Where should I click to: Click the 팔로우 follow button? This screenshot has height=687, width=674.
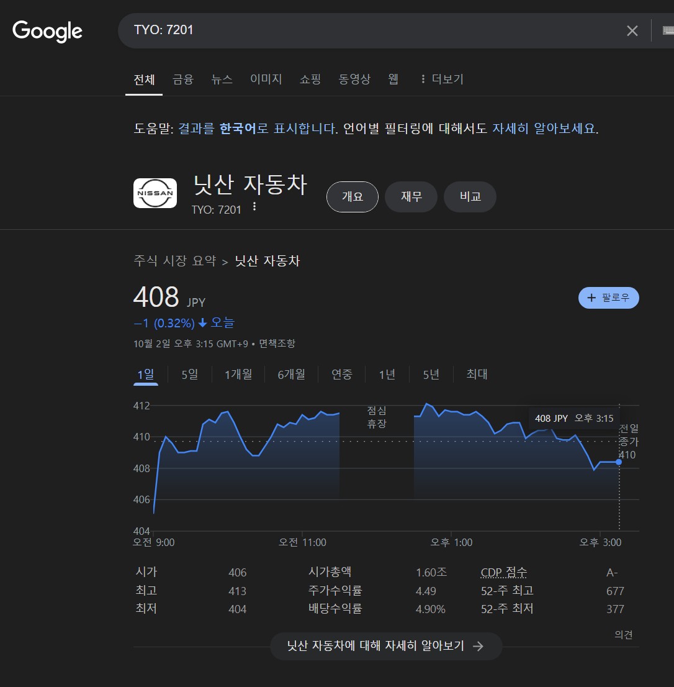pos(609,298)
